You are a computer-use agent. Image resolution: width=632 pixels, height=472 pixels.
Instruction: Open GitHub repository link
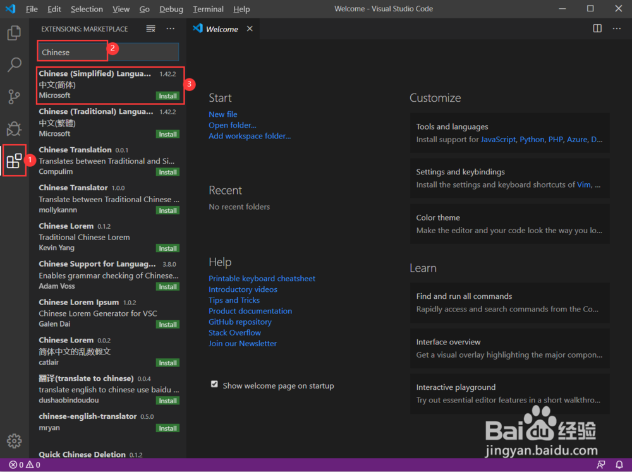[x=240, y=322]
